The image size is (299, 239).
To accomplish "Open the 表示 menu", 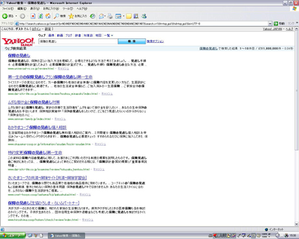I will [x=34, y=8].
